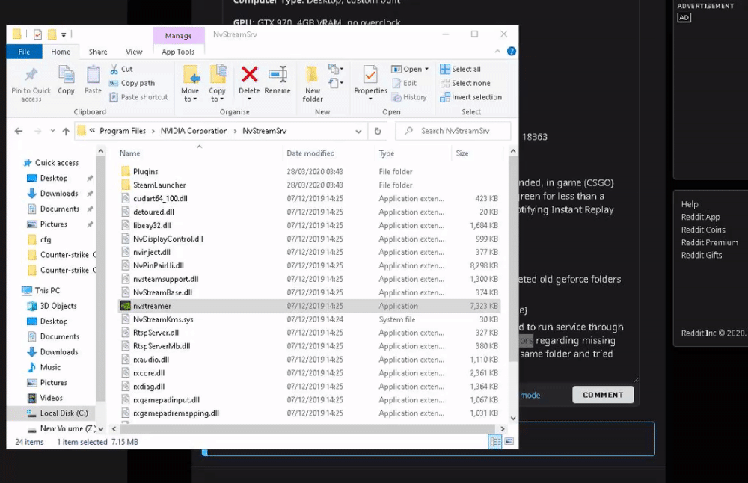Select the cudart64_100.dll file
Image resolution: width=748 pixels, height=483 pixels.
(310, 198)
